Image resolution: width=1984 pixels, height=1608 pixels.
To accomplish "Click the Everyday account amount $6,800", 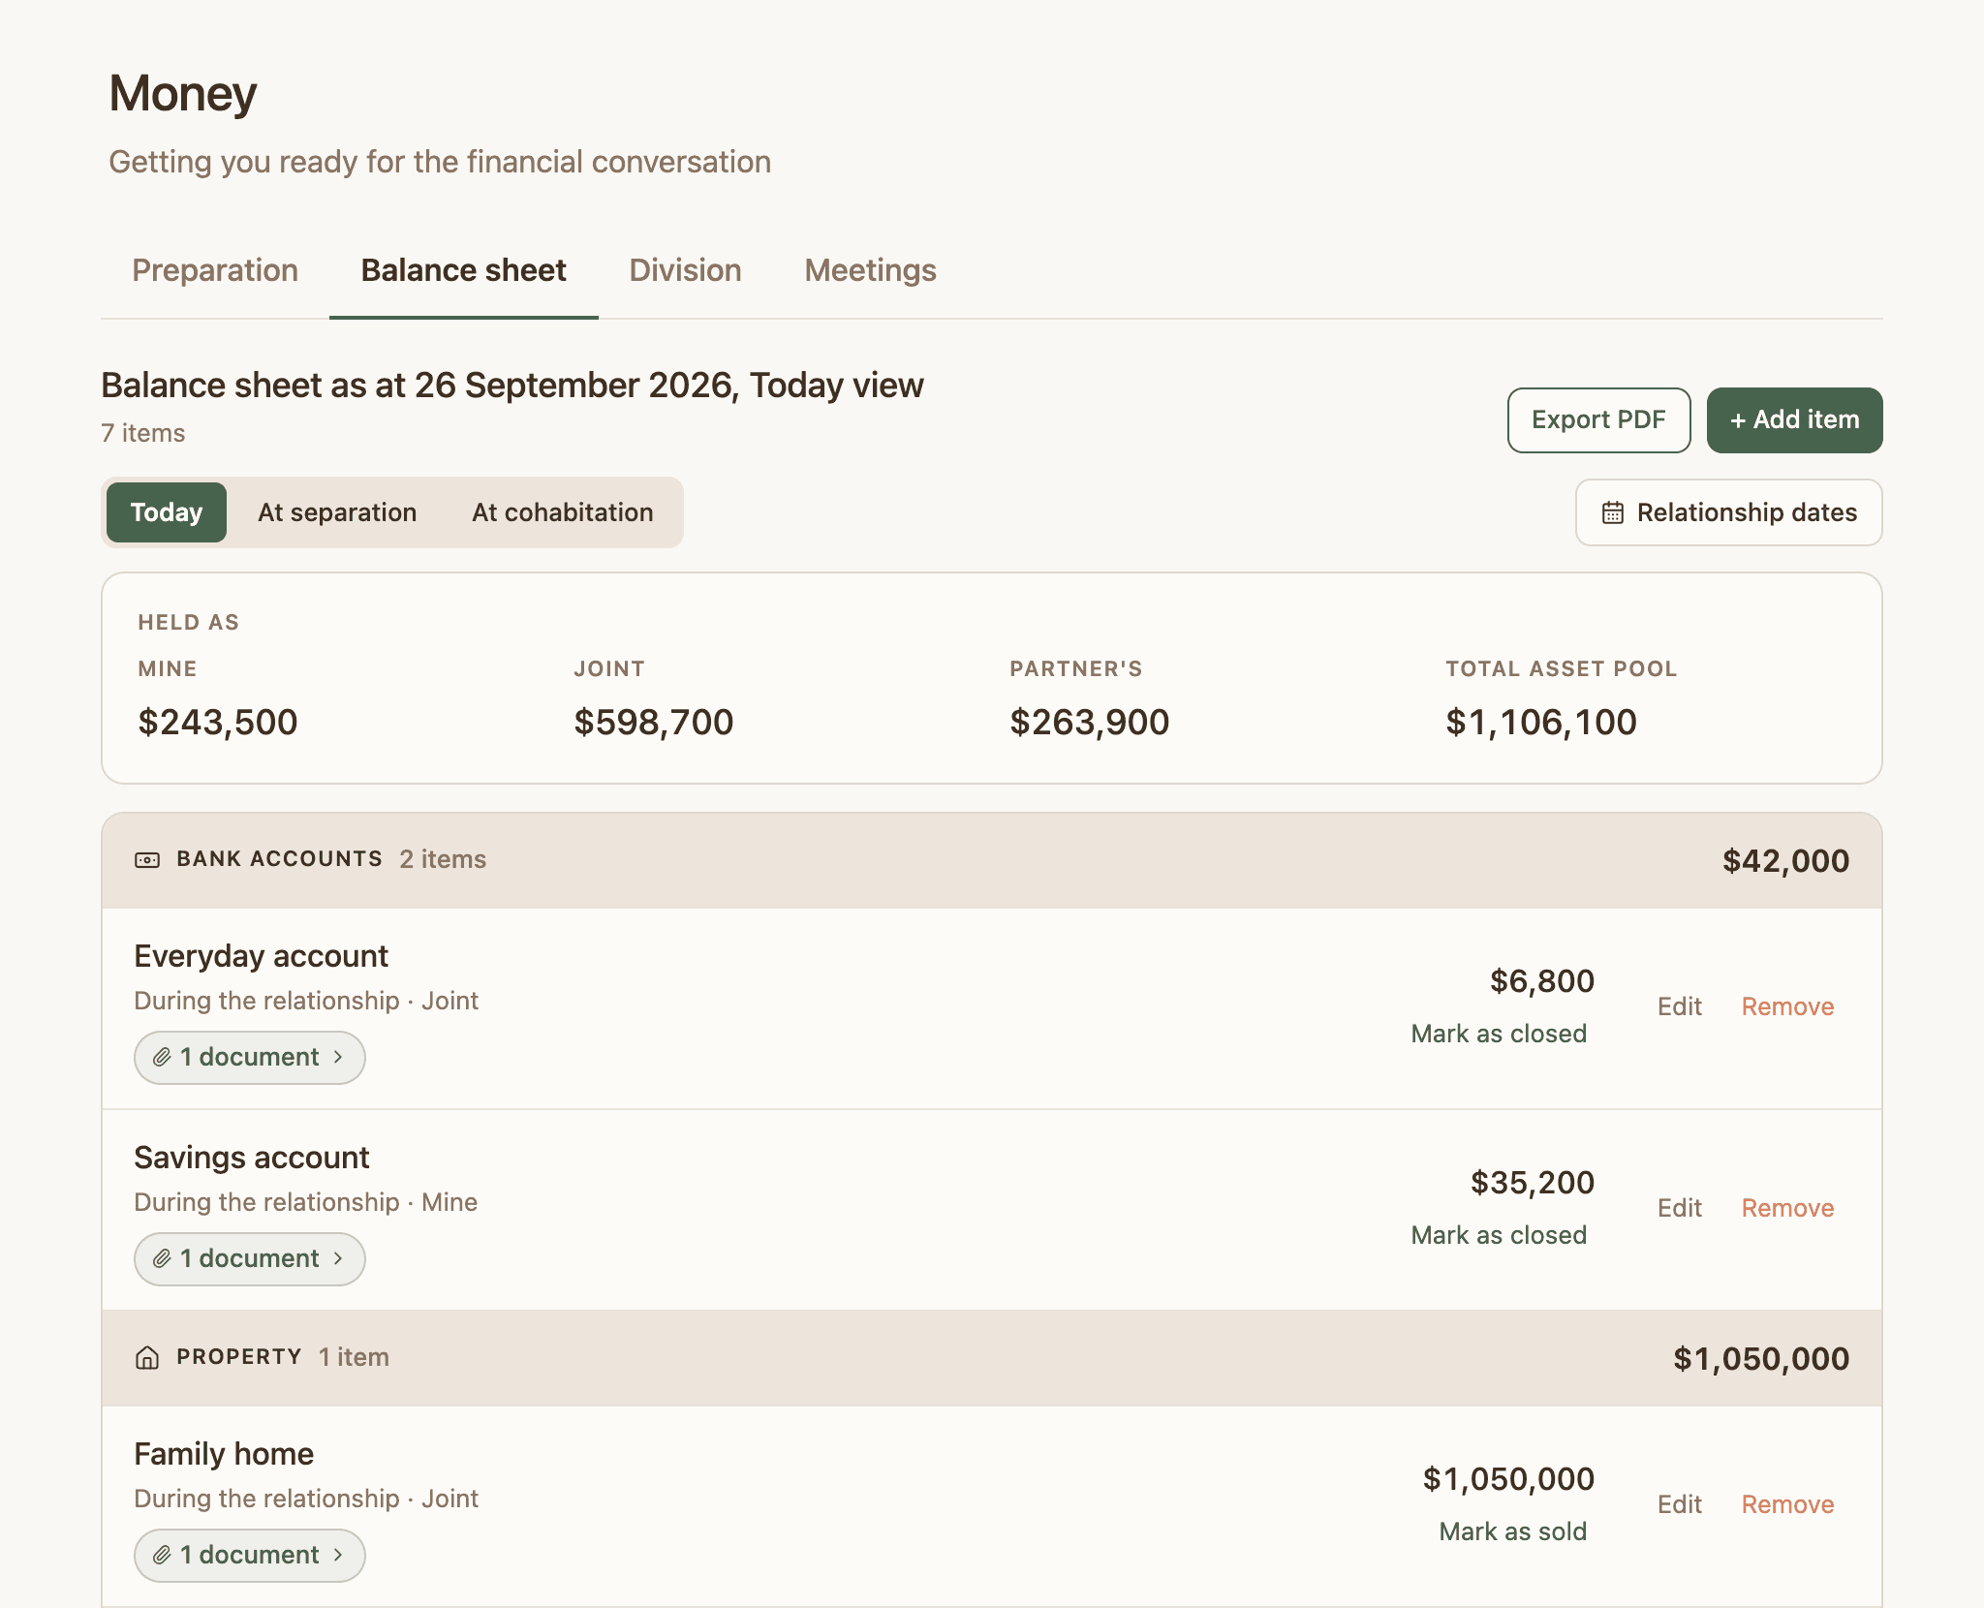I will click(x=1542, y=980).
